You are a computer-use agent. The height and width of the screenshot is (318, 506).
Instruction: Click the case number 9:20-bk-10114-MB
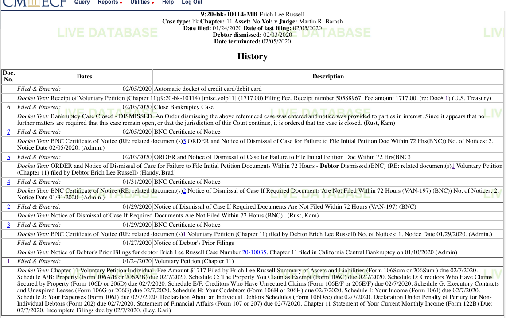pyautogui.click(x=229, y=14)
